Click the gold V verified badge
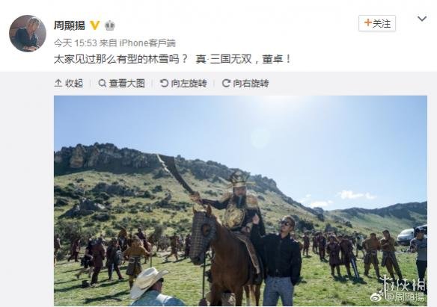 tap(95, 25)
